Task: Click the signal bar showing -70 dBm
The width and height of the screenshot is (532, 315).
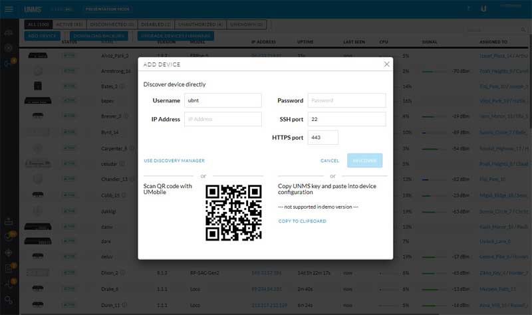Action: coord(434,72)
